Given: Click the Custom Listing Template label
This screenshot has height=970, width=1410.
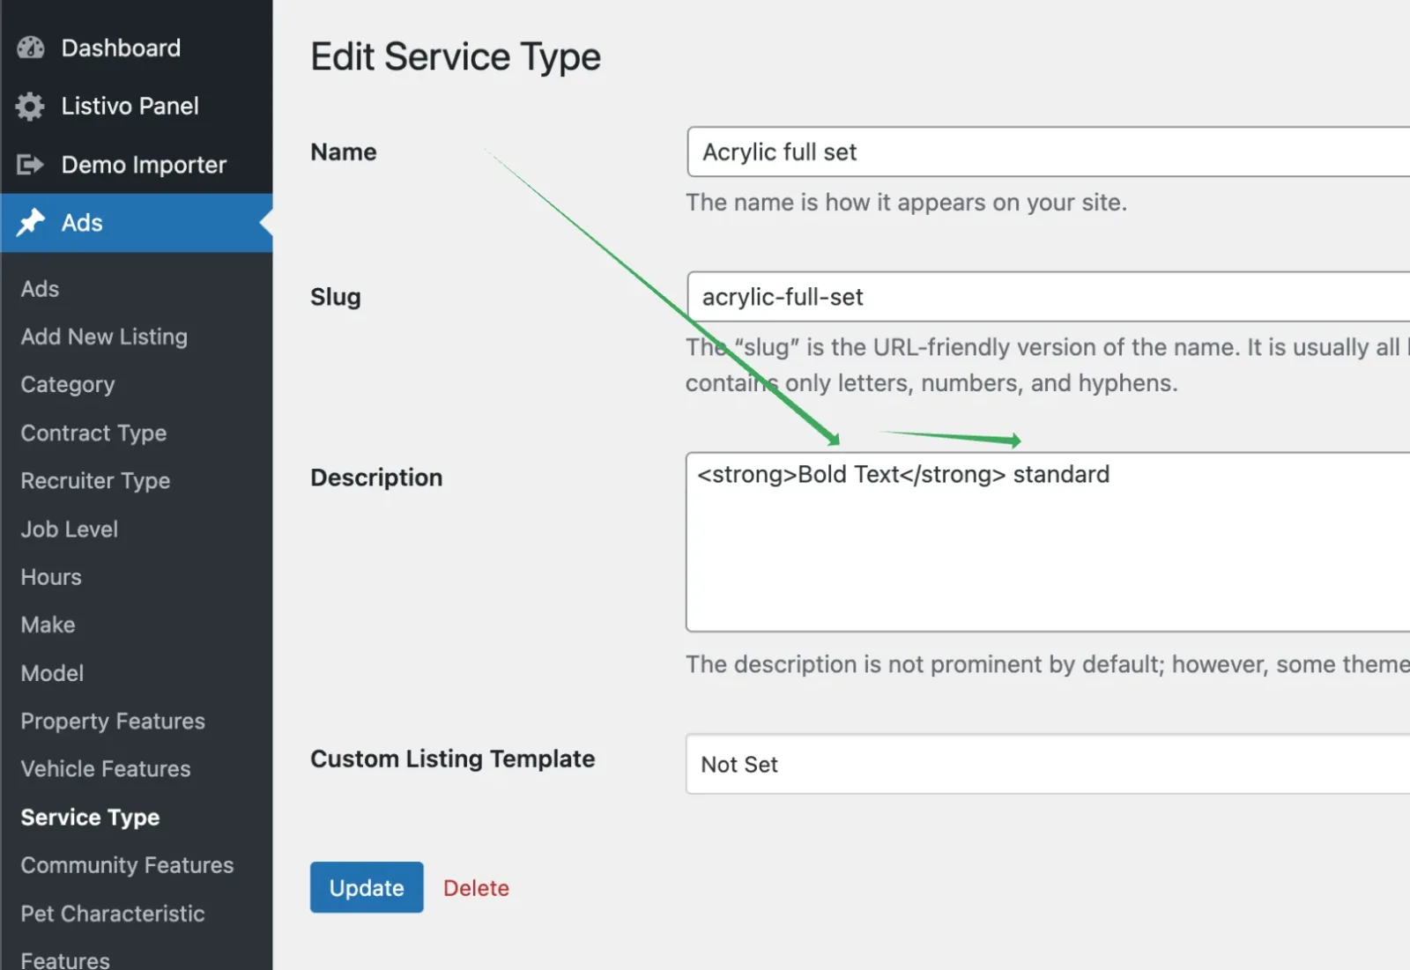Looking at the screenshot, I should [452, 759].
